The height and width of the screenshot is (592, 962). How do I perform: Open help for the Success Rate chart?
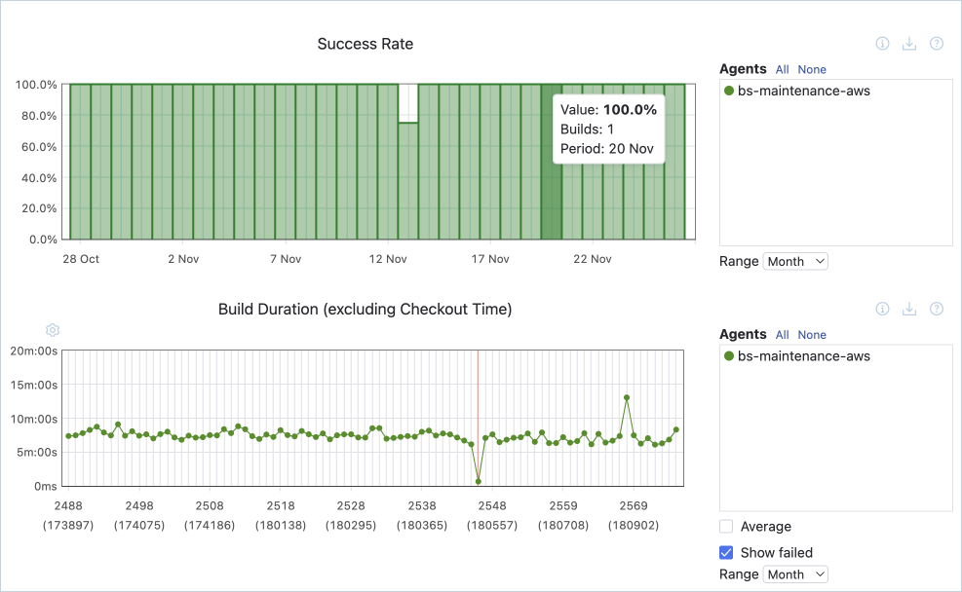(937, 44)
